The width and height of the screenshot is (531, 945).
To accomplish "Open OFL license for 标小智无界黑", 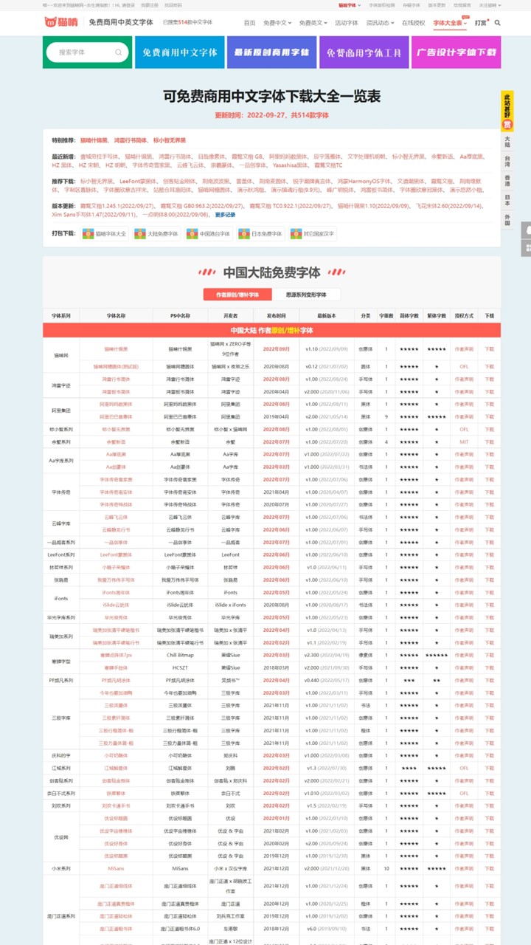I will click(464, 429).
